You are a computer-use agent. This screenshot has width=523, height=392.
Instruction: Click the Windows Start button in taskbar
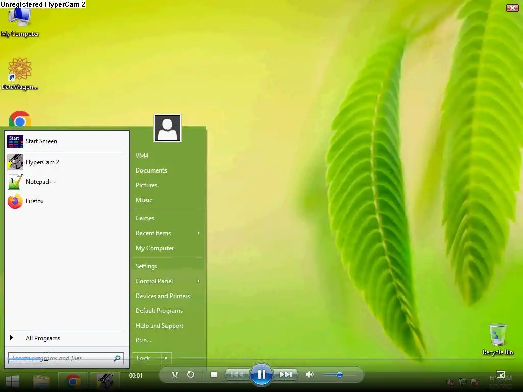pos(12,381)
